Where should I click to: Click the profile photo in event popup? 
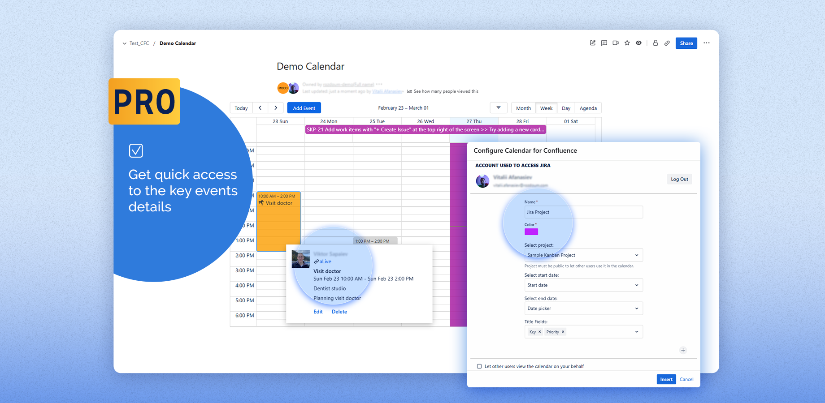pos(300,259)
